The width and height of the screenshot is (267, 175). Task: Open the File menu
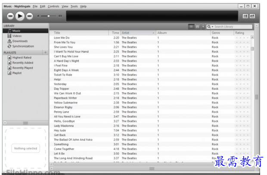35,6
